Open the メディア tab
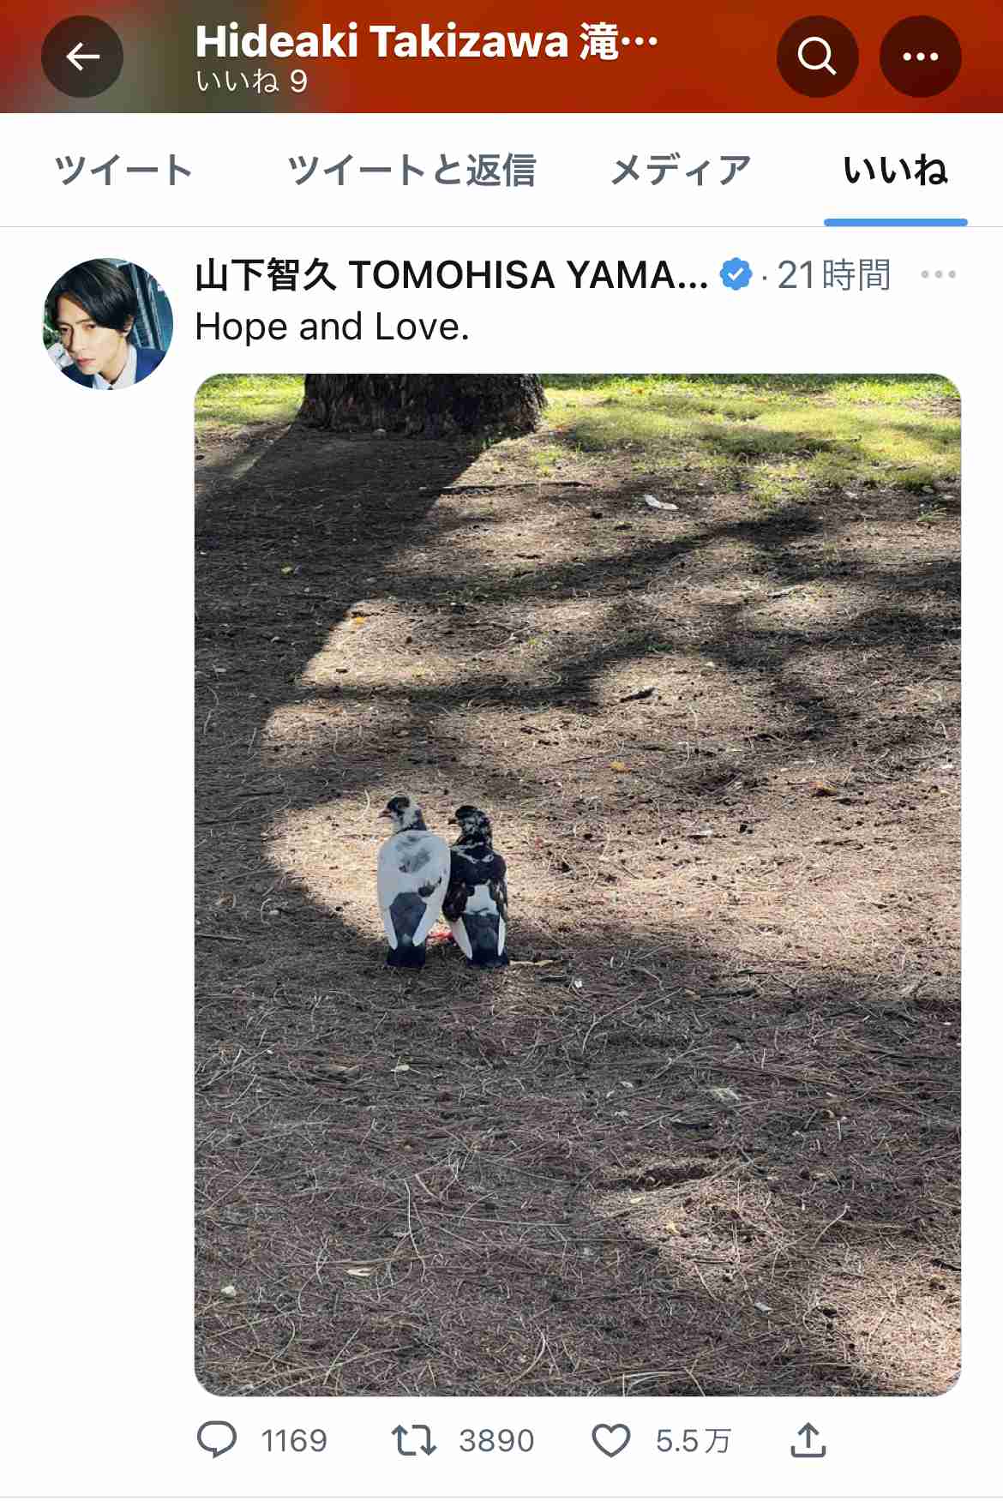 click(x=681, y=170)
